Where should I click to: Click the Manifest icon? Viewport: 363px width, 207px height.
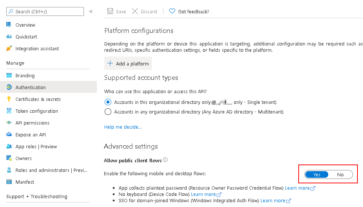click(9, 182)
